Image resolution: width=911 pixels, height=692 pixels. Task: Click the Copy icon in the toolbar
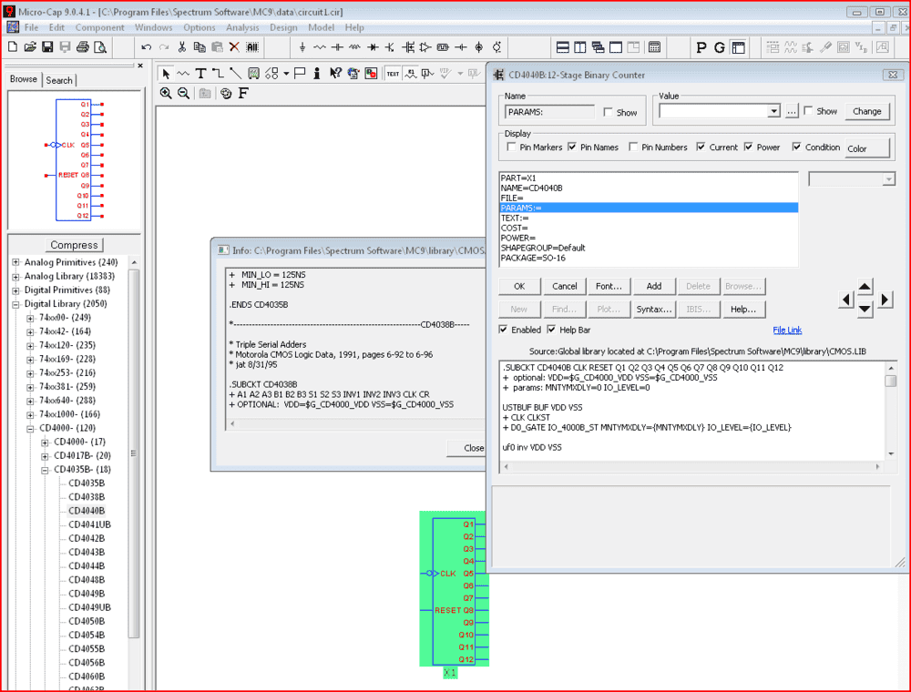pos(200,47)
